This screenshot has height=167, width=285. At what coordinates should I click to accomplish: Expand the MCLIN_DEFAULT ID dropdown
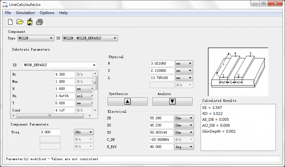(90, 38)
